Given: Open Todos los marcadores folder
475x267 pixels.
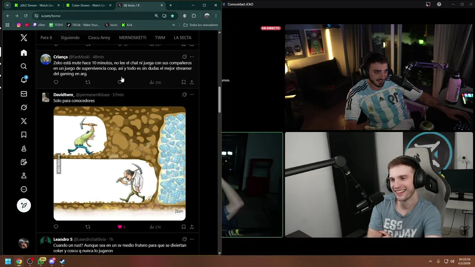Looking at the screenshot, I should tap(201, 25).
